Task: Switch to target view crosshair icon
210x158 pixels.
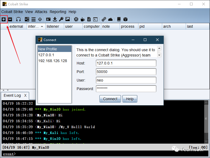Action: pyautogui.click(x=40, y=19)
